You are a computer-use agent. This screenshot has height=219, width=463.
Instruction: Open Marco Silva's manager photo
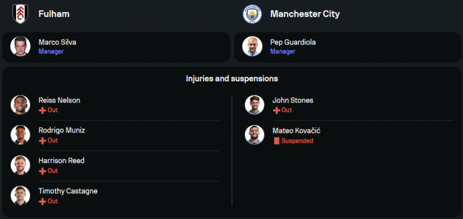(x=20, y=46)
